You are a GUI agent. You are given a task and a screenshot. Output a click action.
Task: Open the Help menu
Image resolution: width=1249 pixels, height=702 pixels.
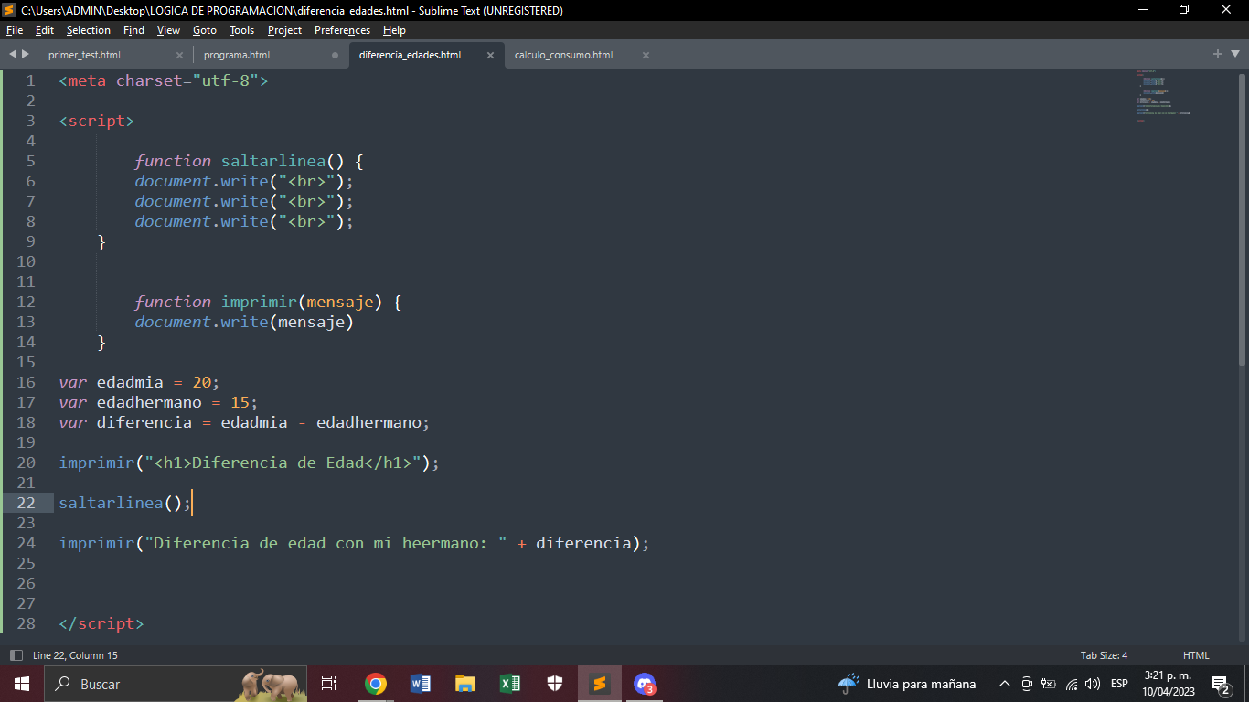(x=394, y=30)
